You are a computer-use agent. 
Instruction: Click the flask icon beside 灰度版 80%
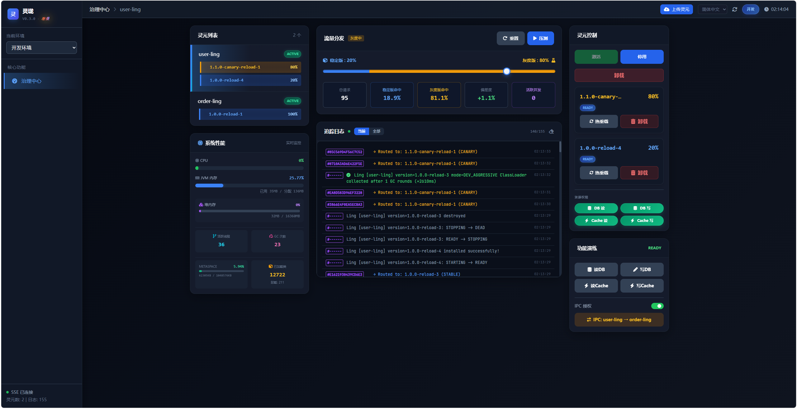pyautogui.click(x=553, y=60)
